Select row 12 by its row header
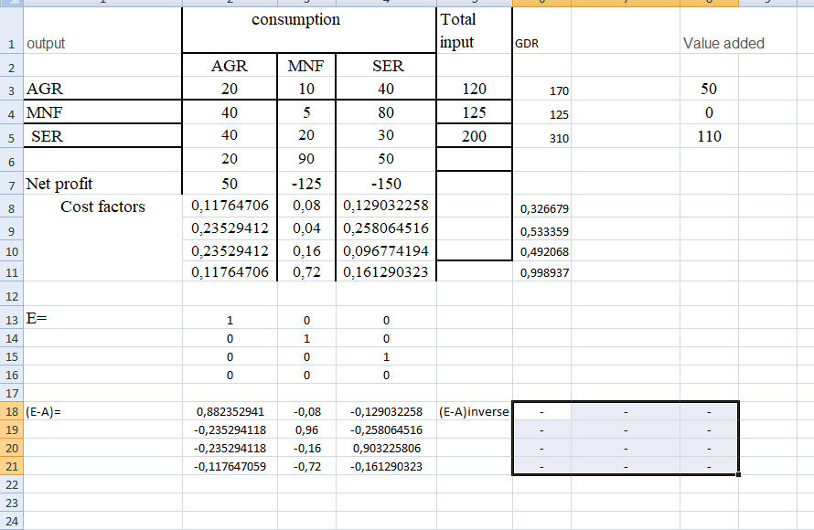 [11, 296]
